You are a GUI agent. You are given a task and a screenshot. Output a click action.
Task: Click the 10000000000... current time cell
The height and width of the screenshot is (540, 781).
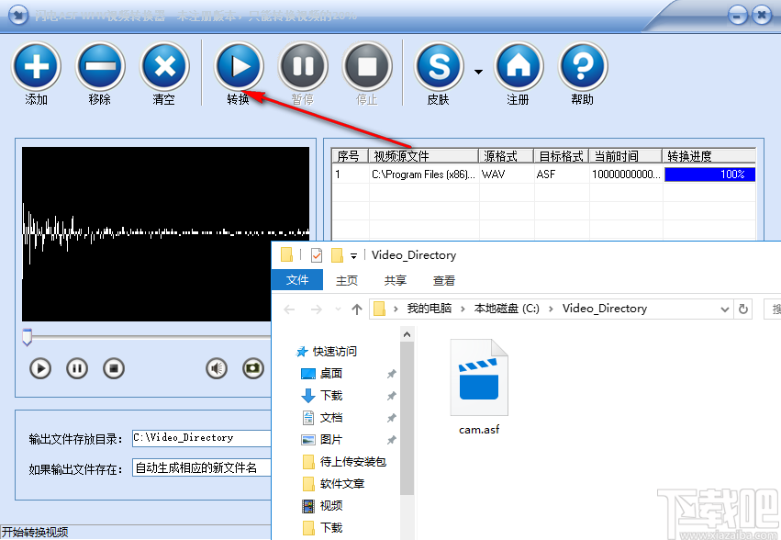point(626,174)
